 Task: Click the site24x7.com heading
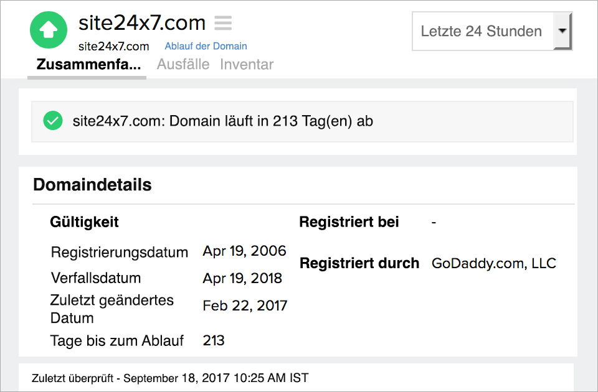pyautogui.click(x=141, y=23)
